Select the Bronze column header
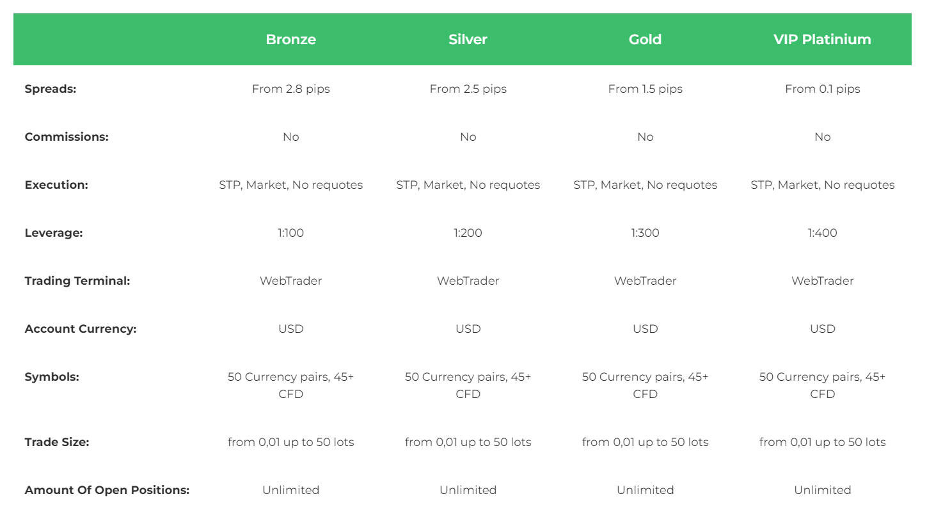Image resolution: width=927 pixels, height=526 pixels. pyautogui.click(x=291, y=40)
